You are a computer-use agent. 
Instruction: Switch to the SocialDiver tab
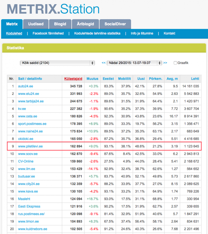point(115,24)
